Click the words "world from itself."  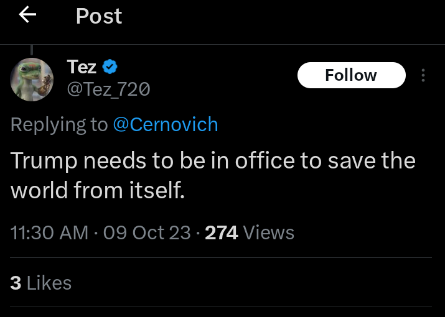tap(98, 190)
